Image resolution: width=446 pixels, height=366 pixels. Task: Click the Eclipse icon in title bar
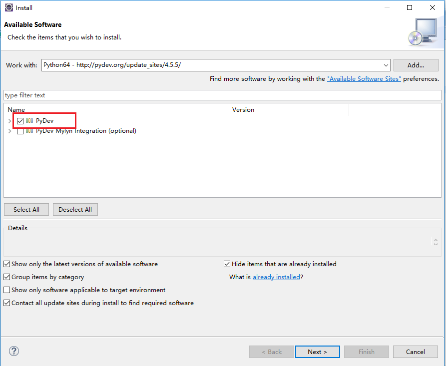point(8,7)
